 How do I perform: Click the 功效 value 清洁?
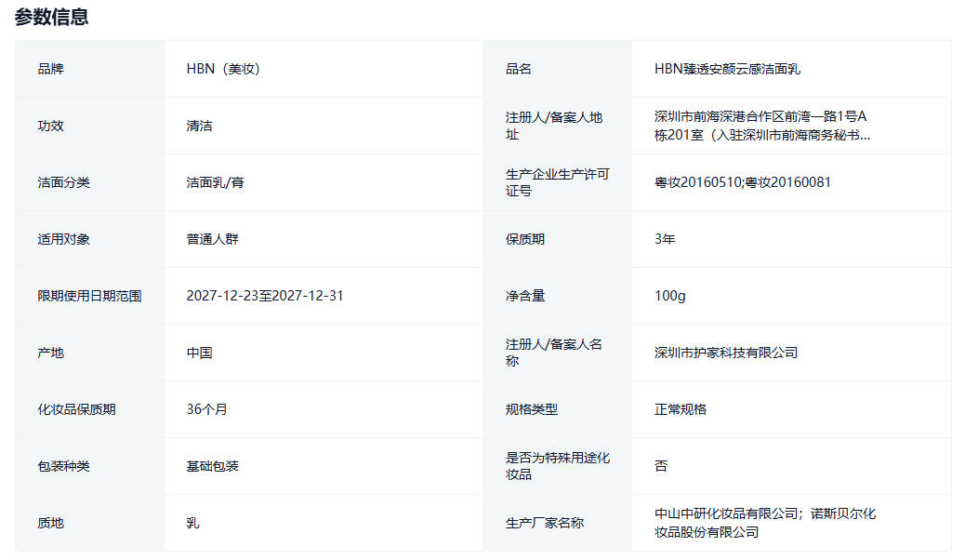(199, 126)
